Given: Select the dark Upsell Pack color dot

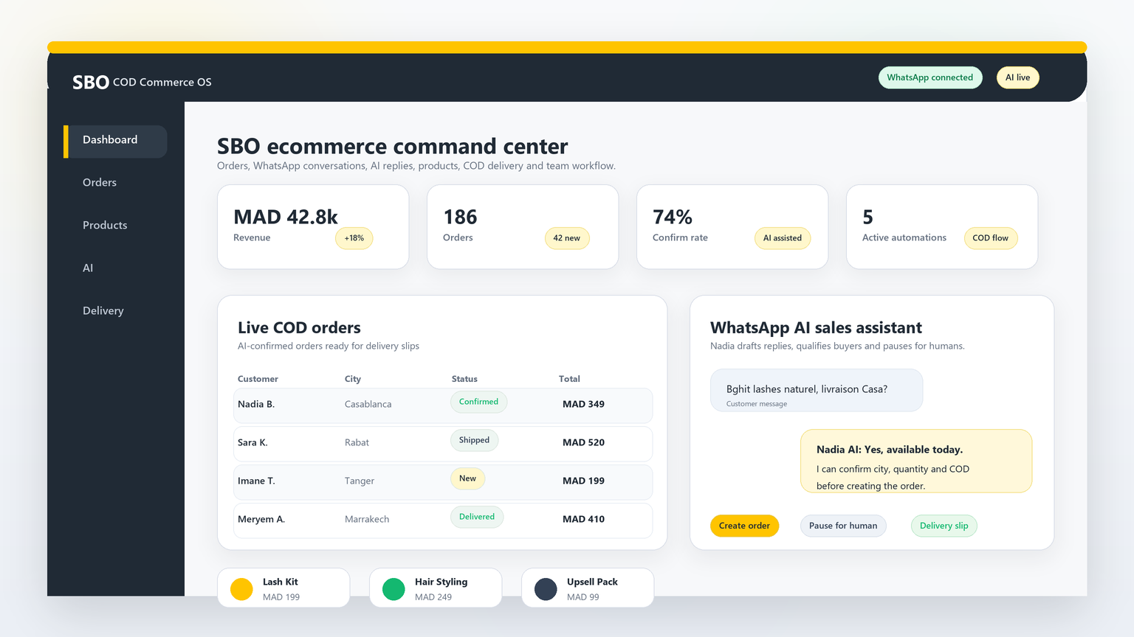Looking at the screenshot, I should click(546, 589).
